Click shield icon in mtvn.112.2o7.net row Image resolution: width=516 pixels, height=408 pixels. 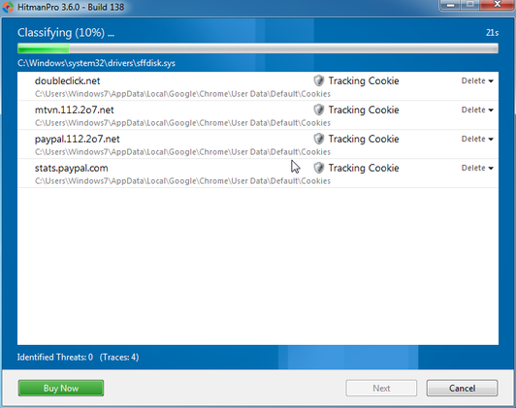point(318,110)
